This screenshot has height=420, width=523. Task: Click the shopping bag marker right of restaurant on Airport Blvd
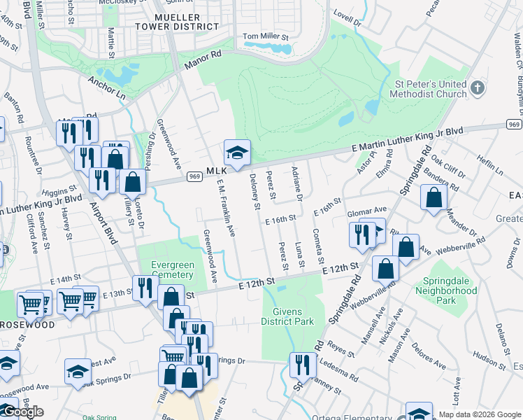click(115, 159)
